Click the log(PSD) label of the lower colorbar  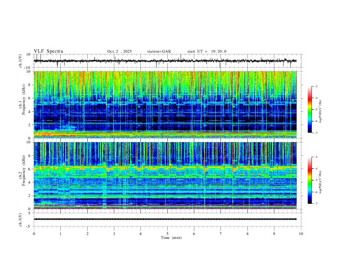321,182
